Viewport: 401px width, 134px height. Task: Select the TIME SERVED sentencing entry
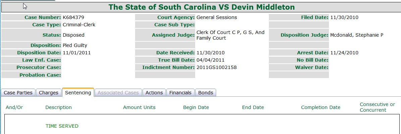pyautogui.click(x=62, y=126)
